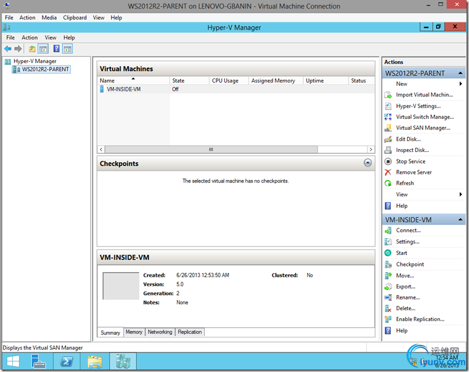
Task: Collapse the WS2012R2-PARENT actions section
Action: pyautogui.click(x=461, y=73)
